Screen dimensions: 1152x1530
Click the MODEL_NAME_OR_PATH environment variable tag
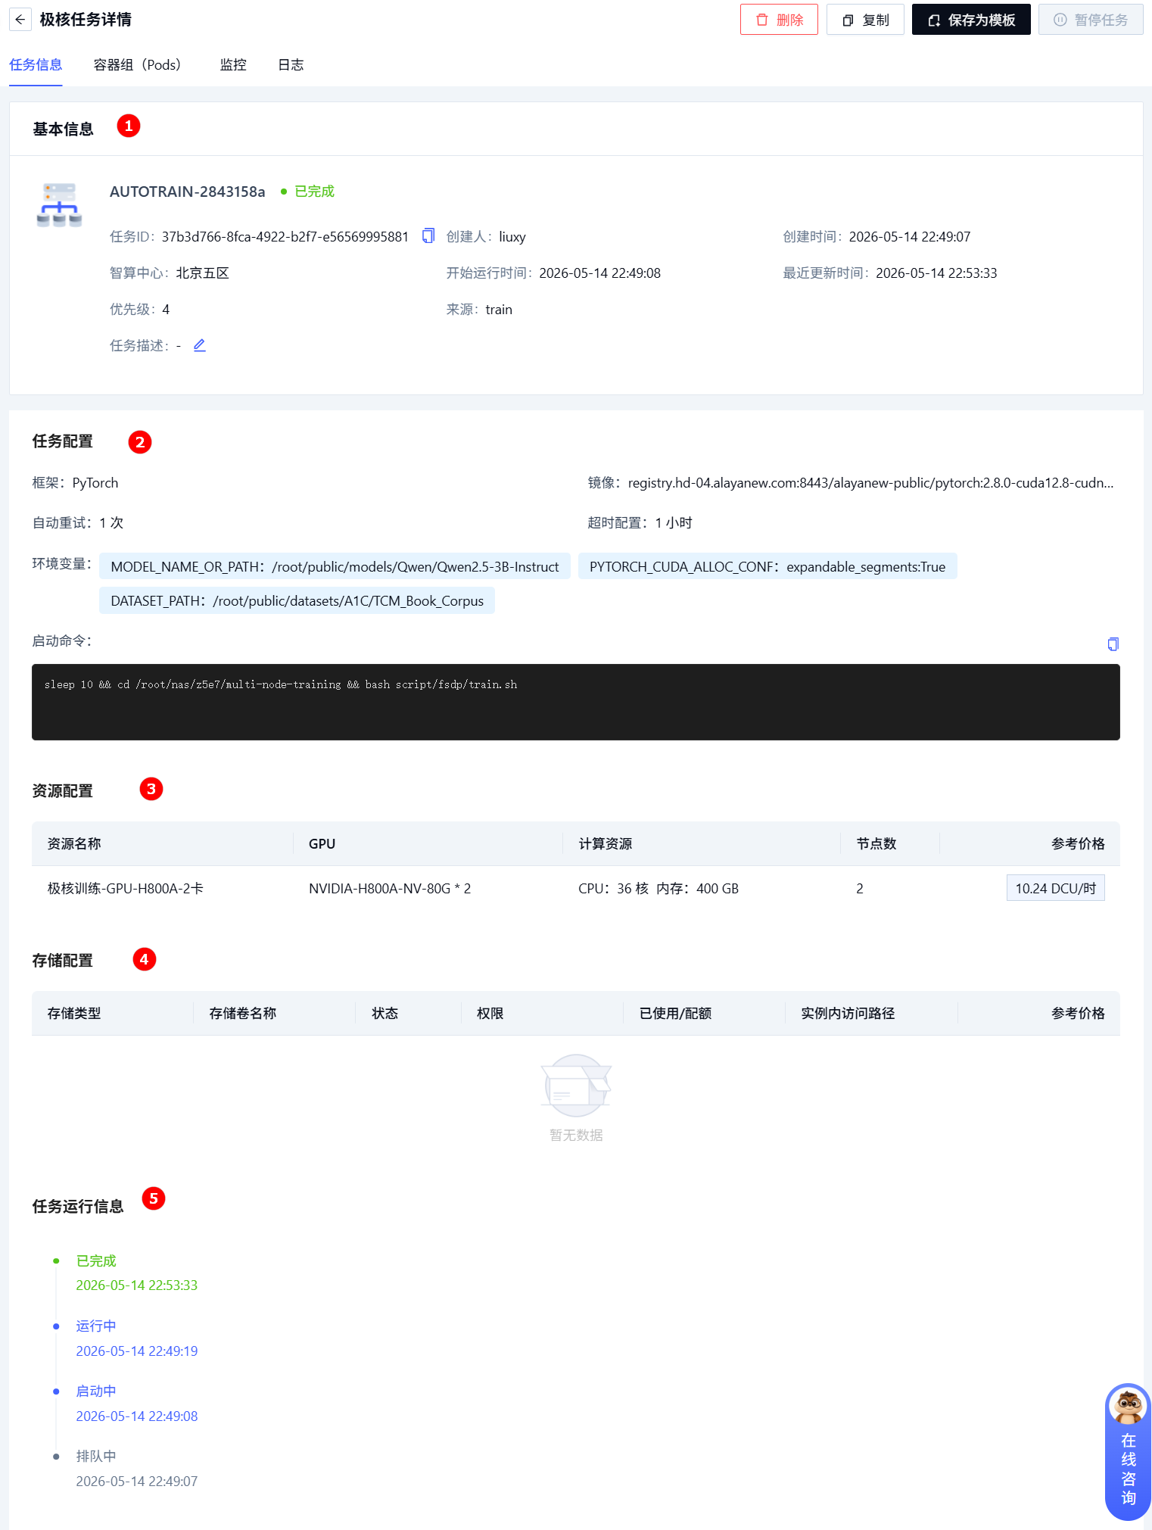pyautogui.click(x=335, y=566)
